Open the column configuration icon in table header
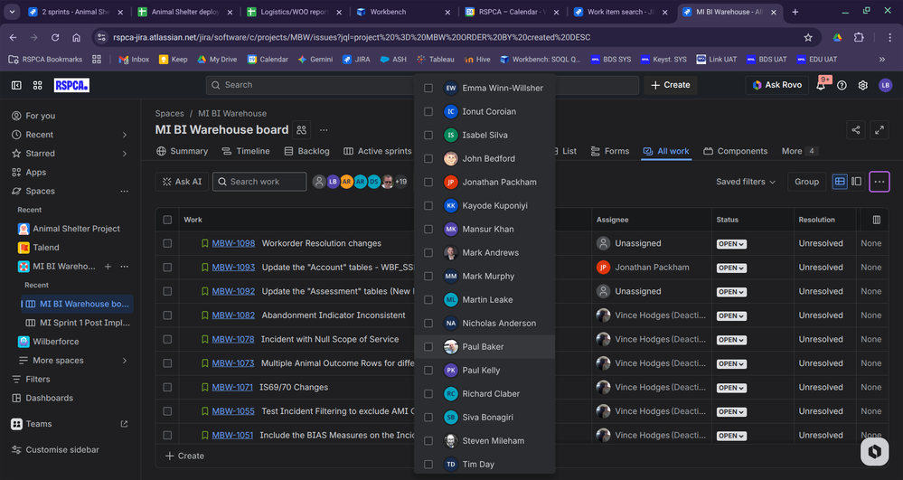903x480 pixels. coord(877,220)
